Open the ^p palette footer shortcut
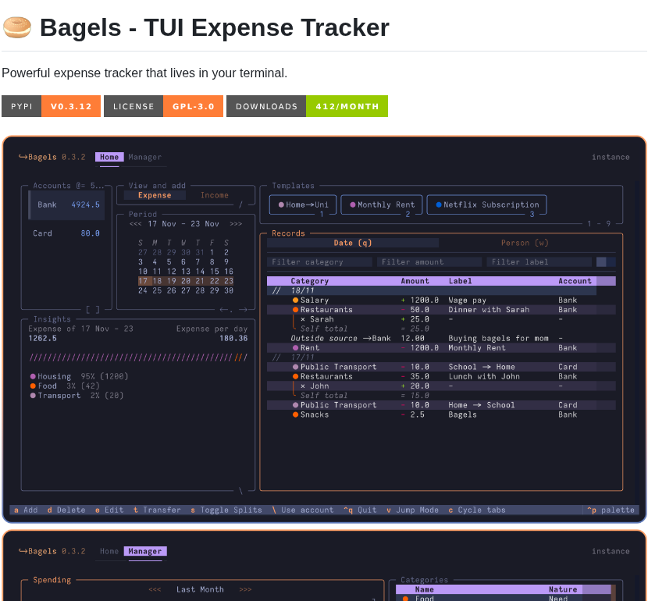648x601 pixels. click(611, 510)
